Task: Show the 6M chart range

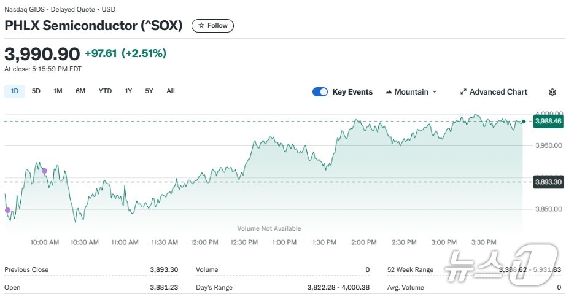Action: (80, 91)
